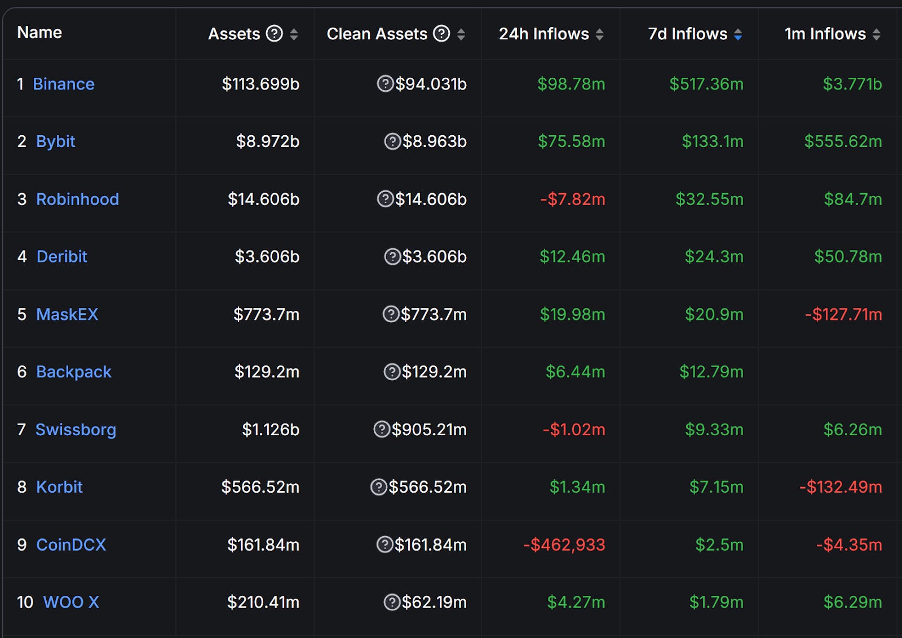Image resolution: width=902 pixels, height=638 pixels.
Task: Select Robinhood 1m inflow $84.7m
Action: pyautogui.click(x=853, y=199)
